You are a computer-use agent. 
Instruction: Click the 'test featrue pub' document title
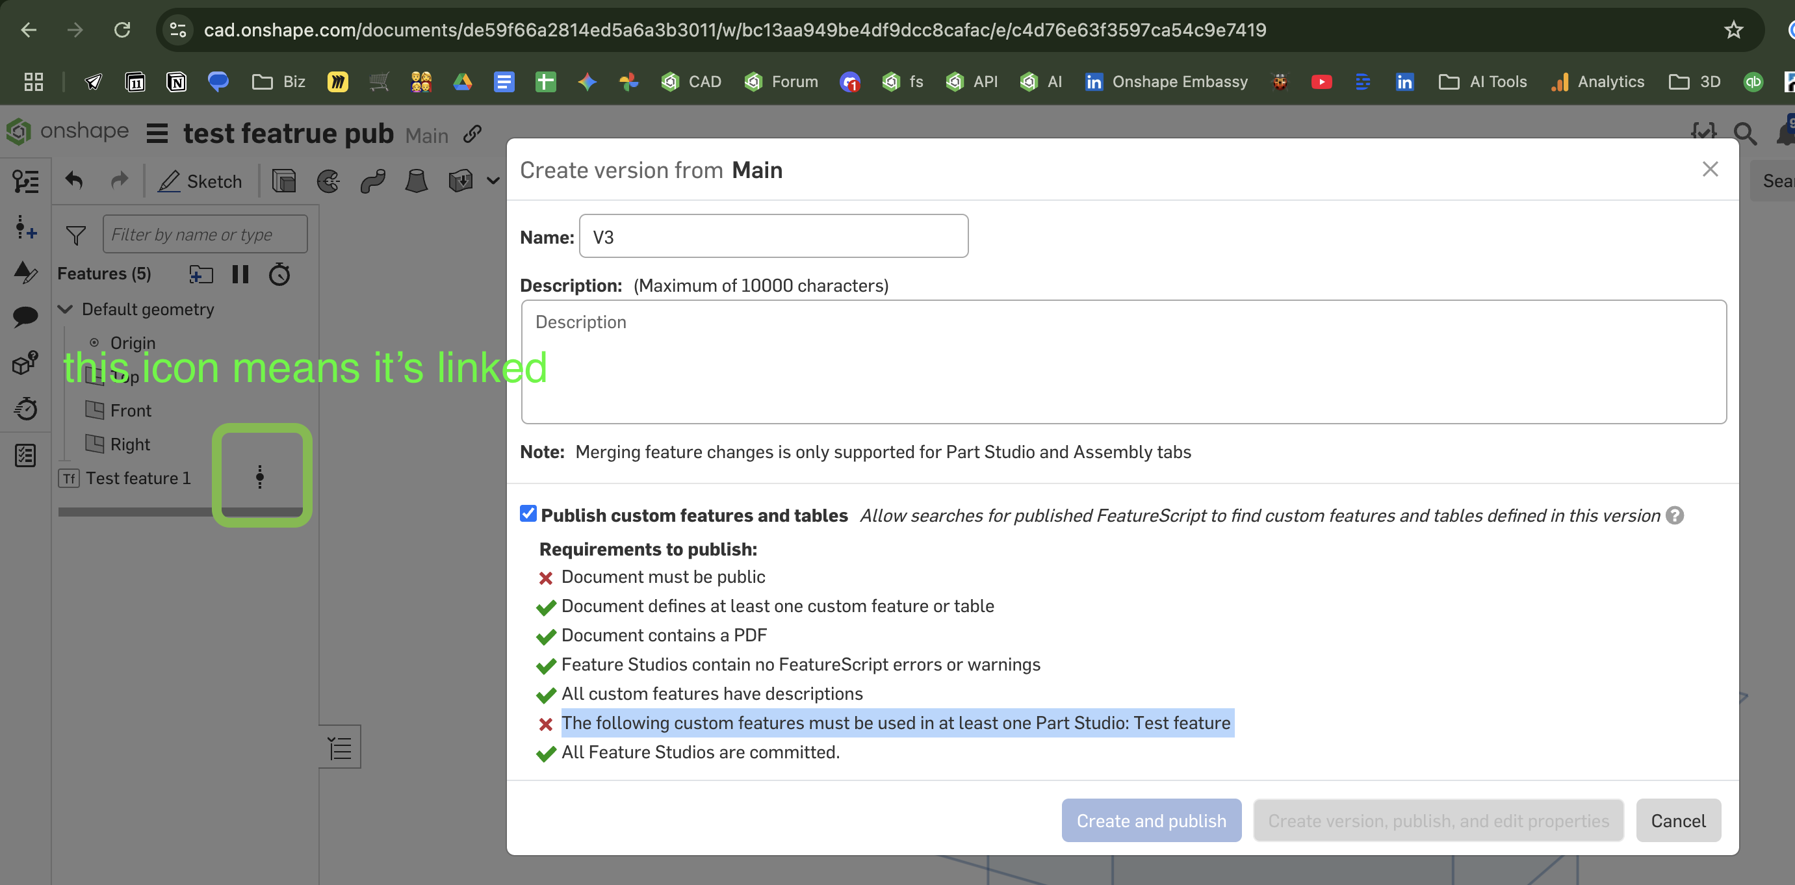[x=289, y=133]
